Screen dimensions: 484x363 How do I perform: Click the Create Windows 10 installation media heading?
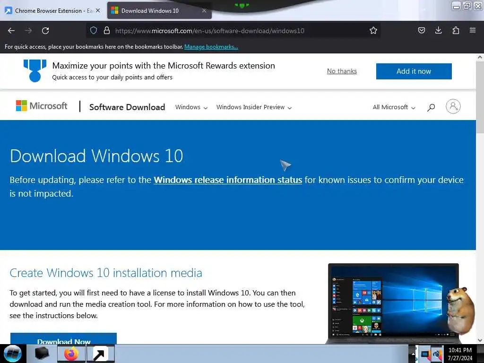coord(106,273)
